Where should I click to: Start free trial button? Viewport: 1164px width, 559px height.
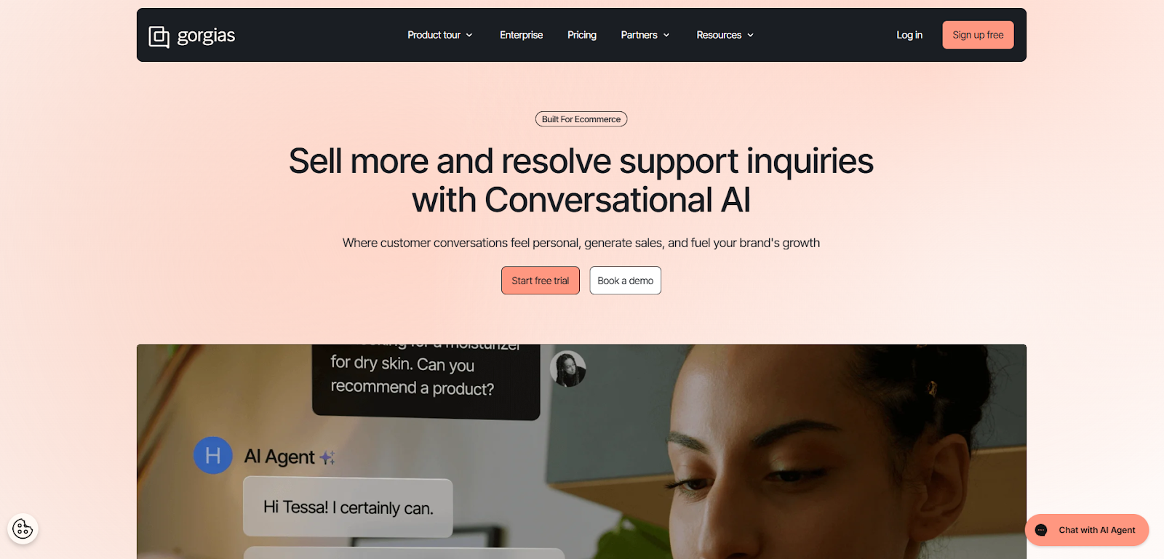(x=541, y=281)
